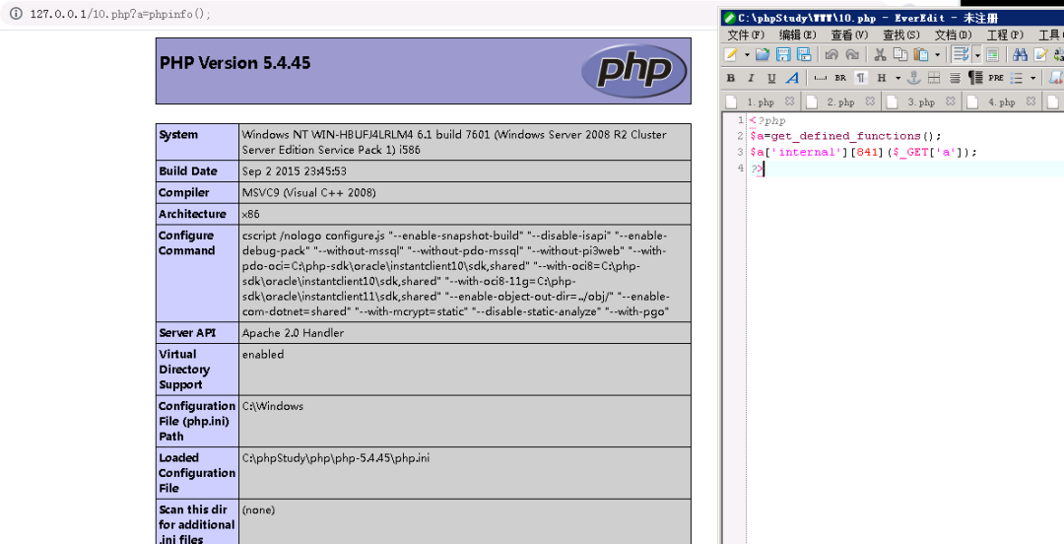Open the New document dropdown arrow
1064x544 pixels.
coord(747,55)
